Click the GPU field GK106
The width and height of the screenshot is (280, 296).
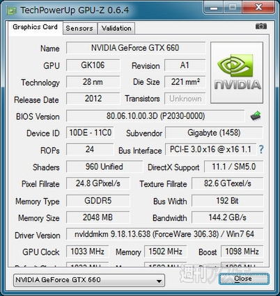[93, 65]
